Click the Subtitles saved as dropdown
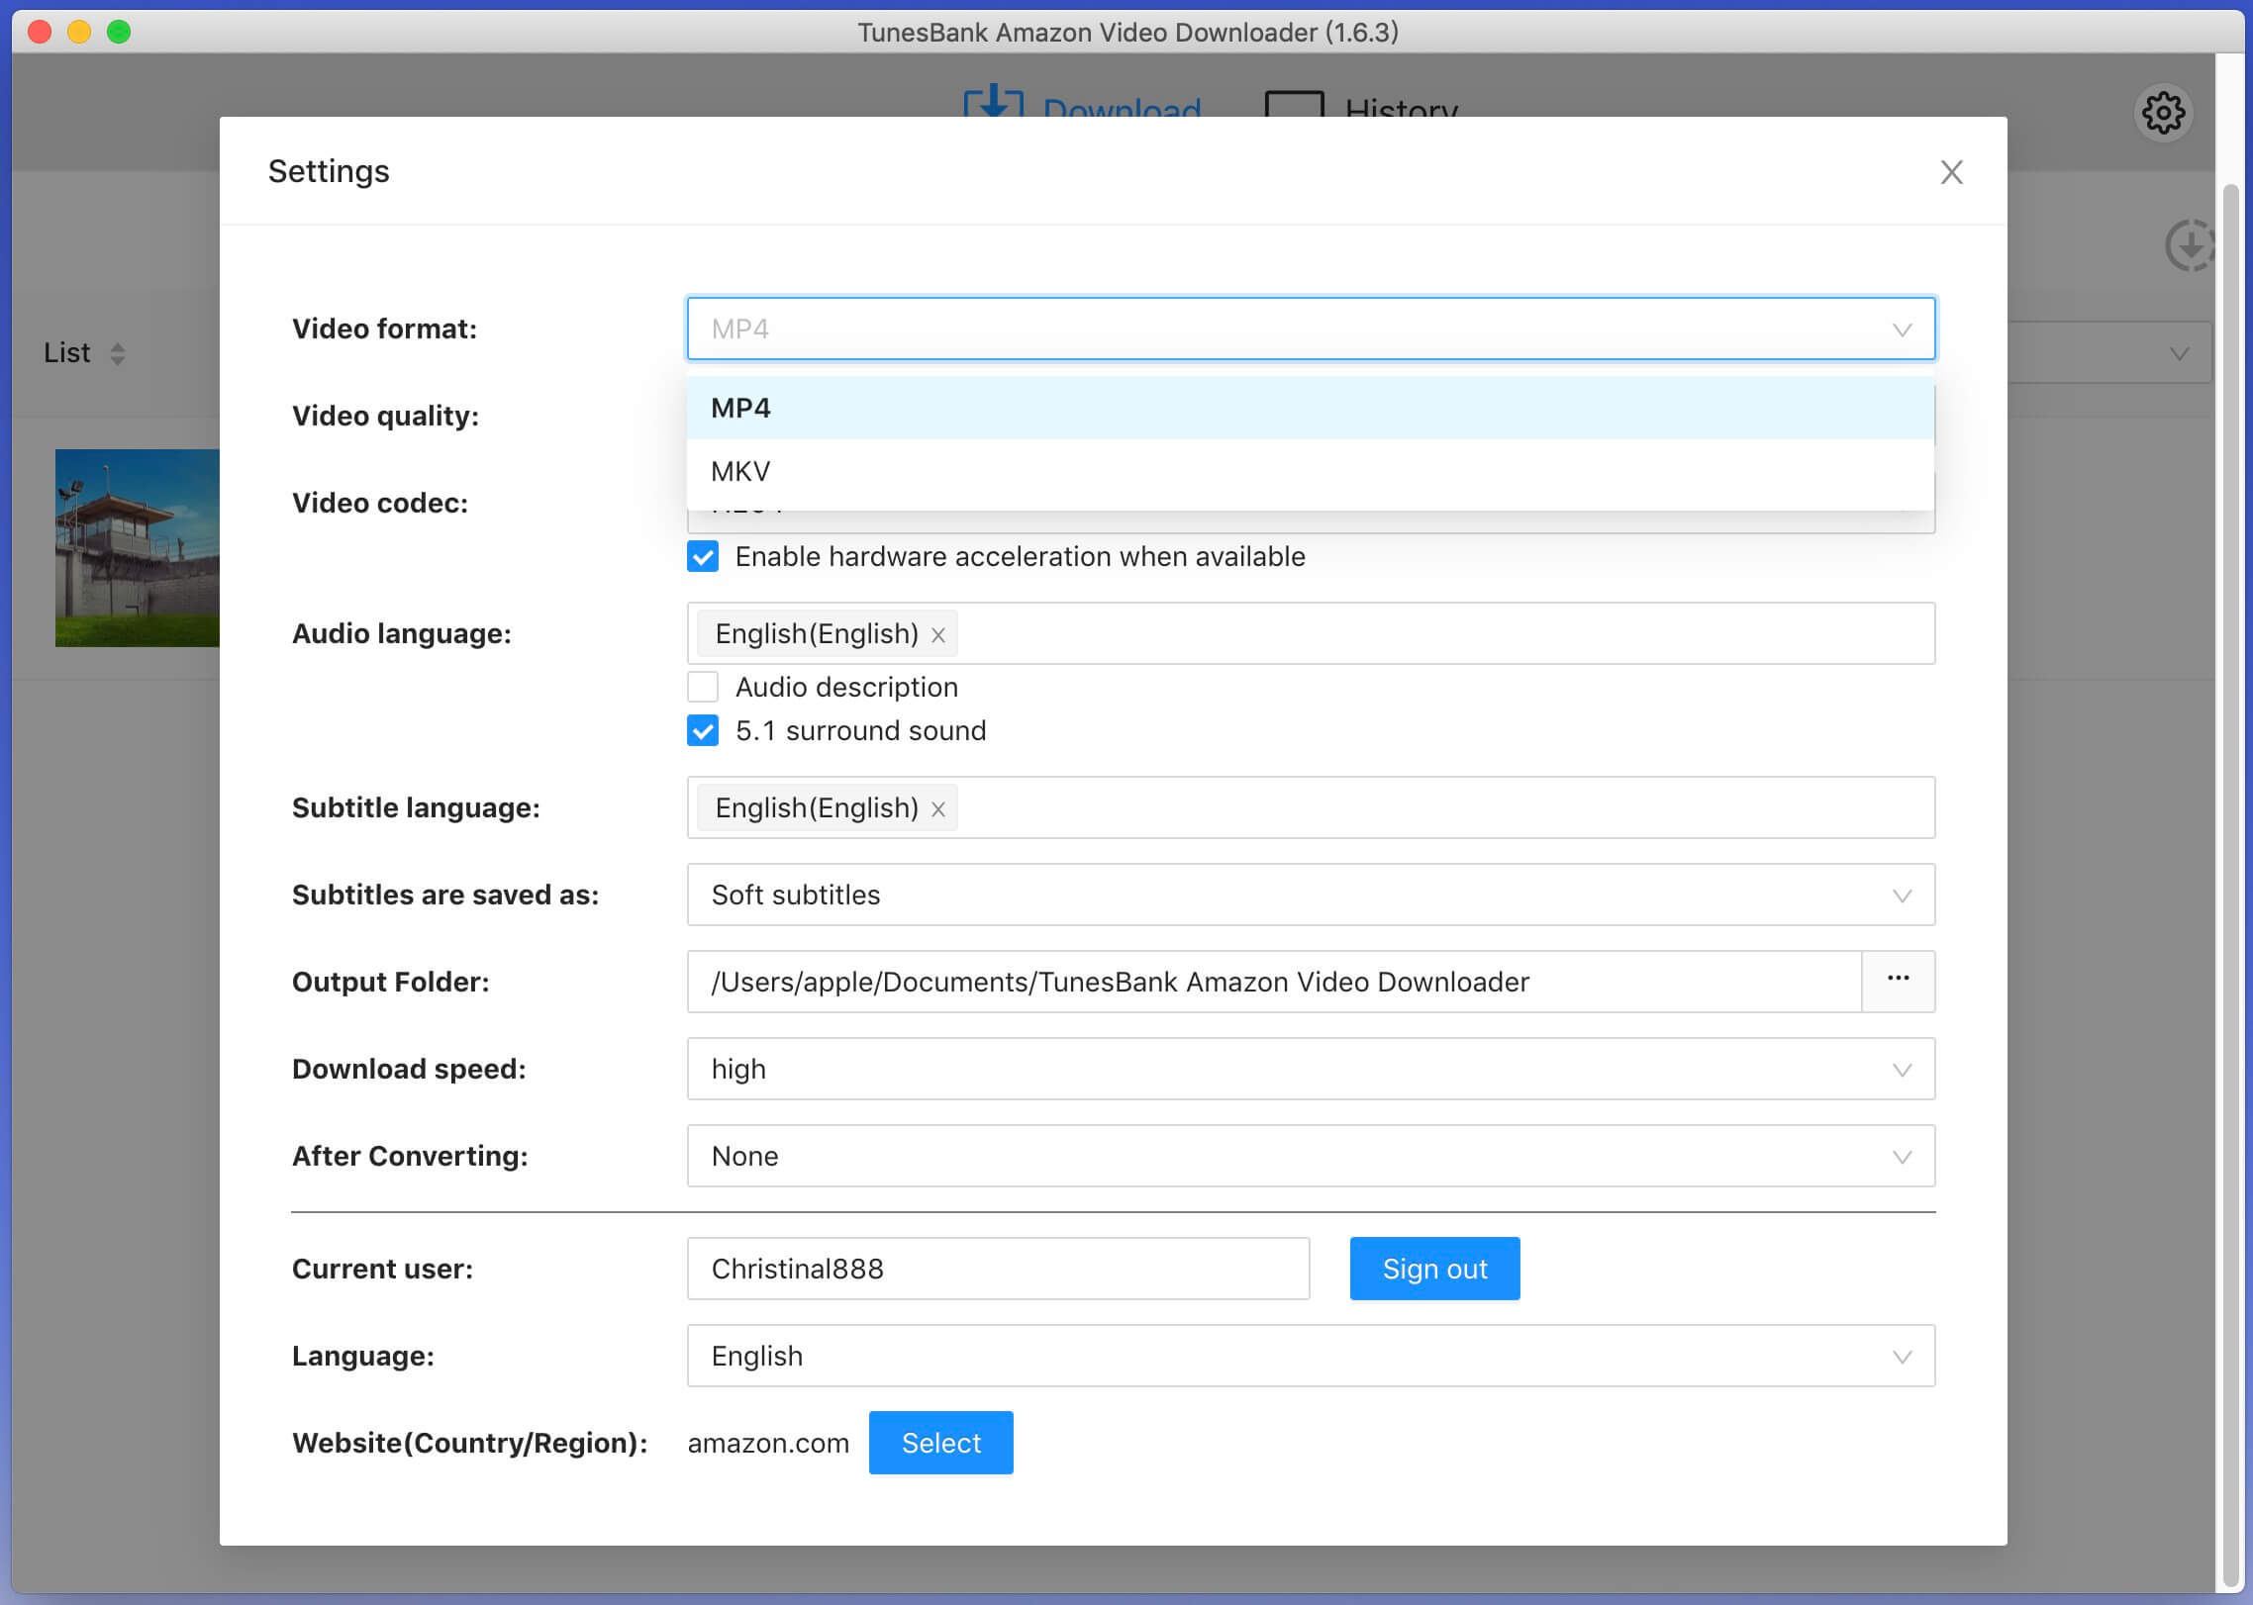 [1310, 895]
